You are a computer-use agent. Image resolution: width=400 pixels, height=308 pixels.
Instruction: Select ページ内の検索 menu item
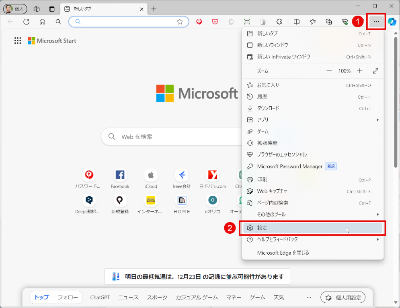pyautogui.click(x=312, y=203)
